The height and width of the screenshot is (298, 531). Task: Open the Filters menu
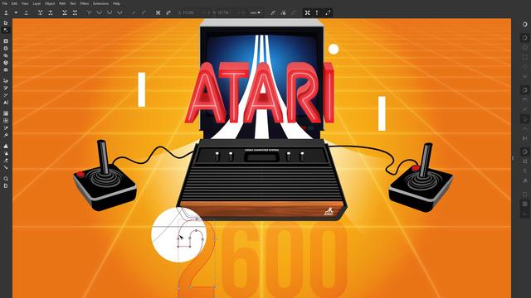(x=85, y=3)
